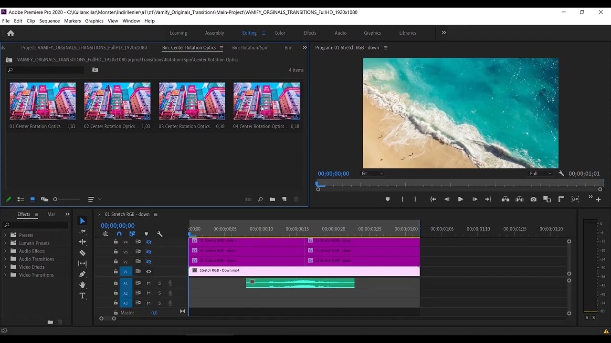This screenshot has width=611, height=343.
Task: Expand the Video Transitions folder
Action: 5,275
